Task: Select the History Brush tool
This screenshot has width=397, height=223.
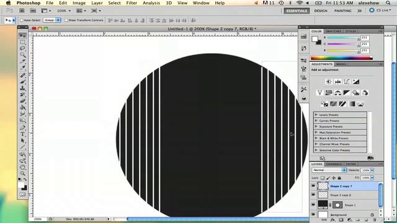Action: tap(22, 95)
